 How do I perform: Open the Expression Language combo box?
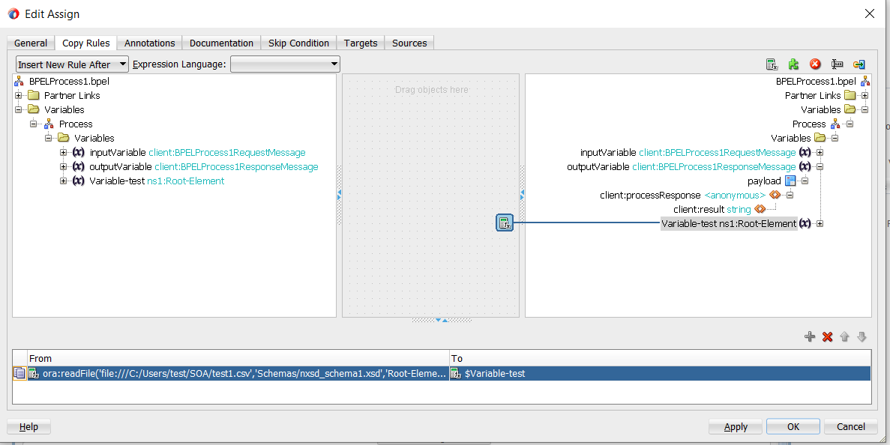[x=285, y=64]
